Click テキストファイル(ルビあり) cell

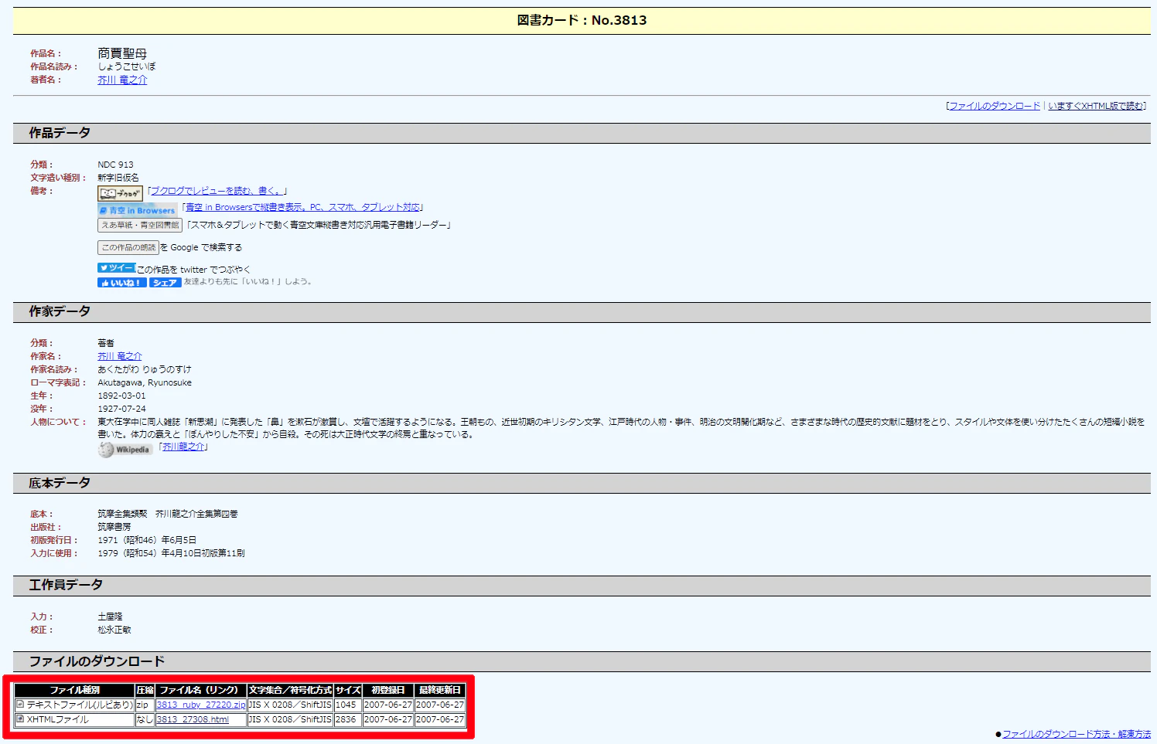pos(75,705)
